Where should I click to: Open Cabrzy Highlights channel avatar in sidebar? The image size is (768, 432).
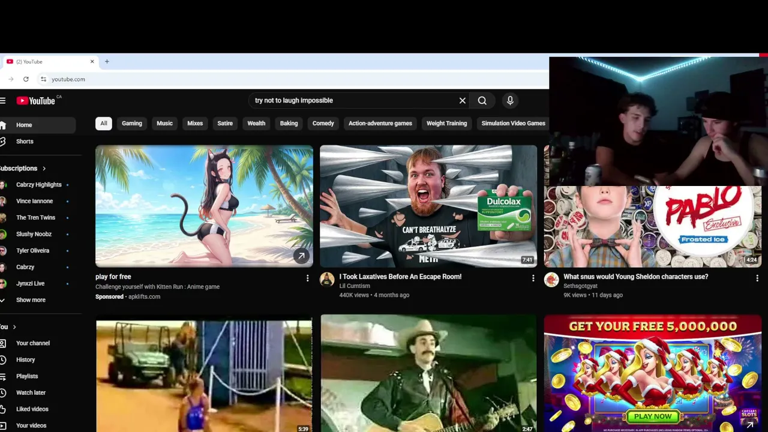[x=4, y=185]
